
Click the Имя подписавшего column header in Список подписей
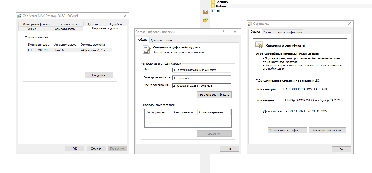(40, 45)
